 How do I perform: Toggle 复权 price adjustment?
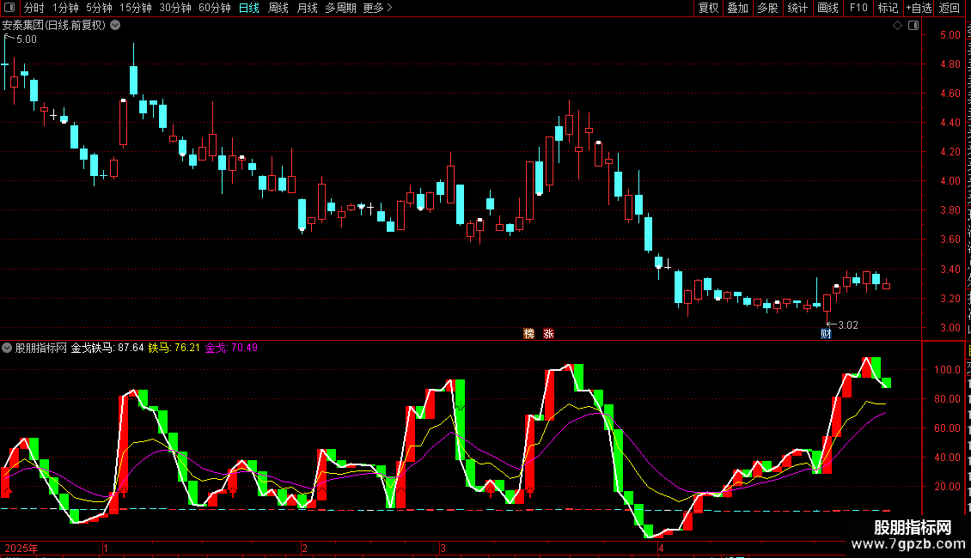click(708, 8)
